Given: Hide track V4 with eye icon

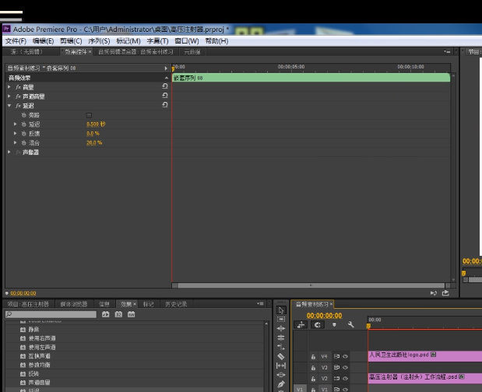Looking at the screenshot, I should pyautogui.click(x=343, y=355).
